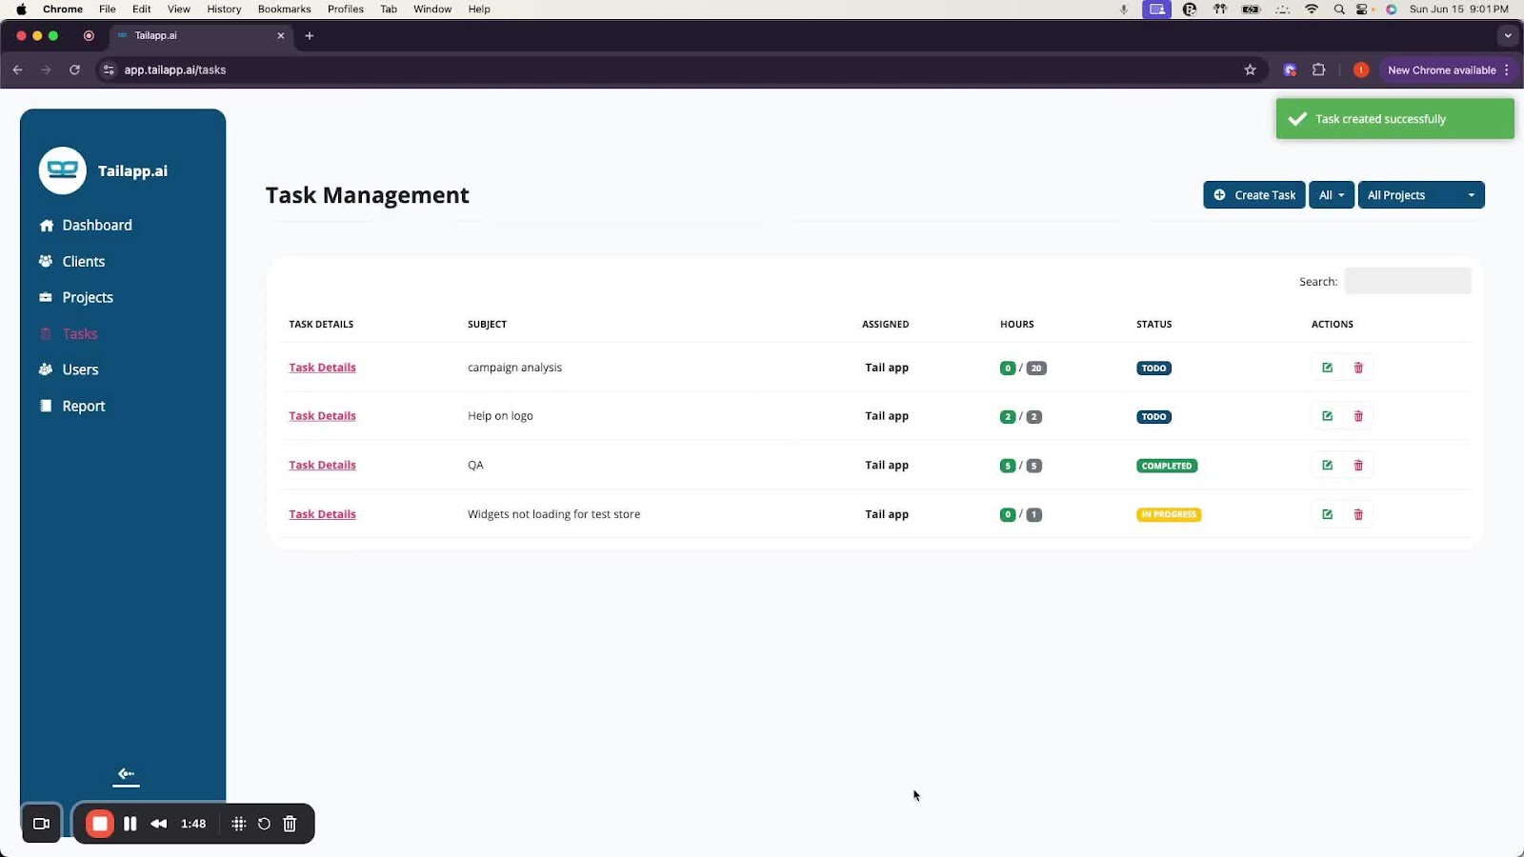Open Bookmarks menu in menu bar

(284, 10)
